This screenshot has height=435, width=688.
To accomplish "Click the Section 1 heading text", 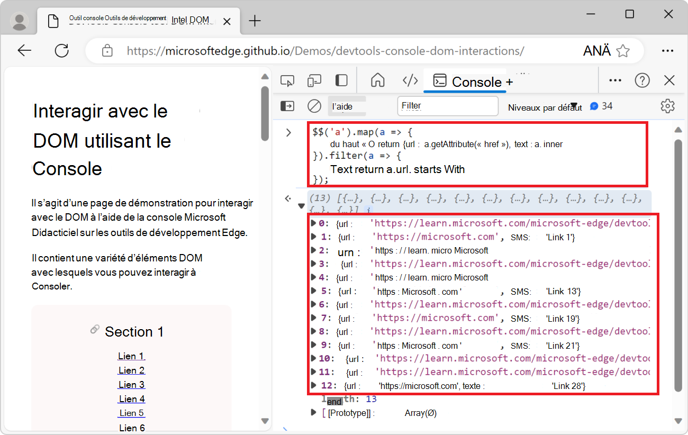I will point(134,332).
